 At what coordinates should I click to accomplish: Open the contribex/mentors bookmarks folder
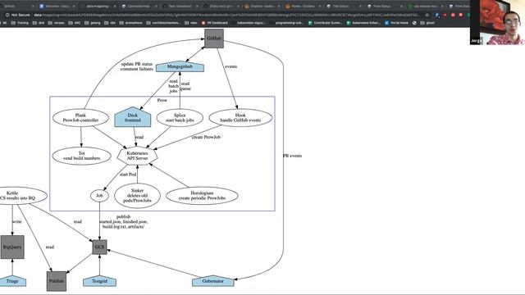[163, 23]
